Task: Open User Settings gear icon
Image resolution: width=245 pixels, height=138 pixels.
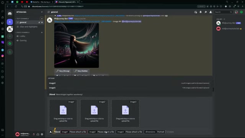Action: tap(42, 134)
